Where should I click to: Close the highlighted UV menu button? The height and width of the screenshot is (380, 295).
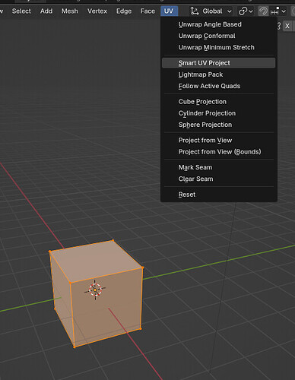coord(169,11)
